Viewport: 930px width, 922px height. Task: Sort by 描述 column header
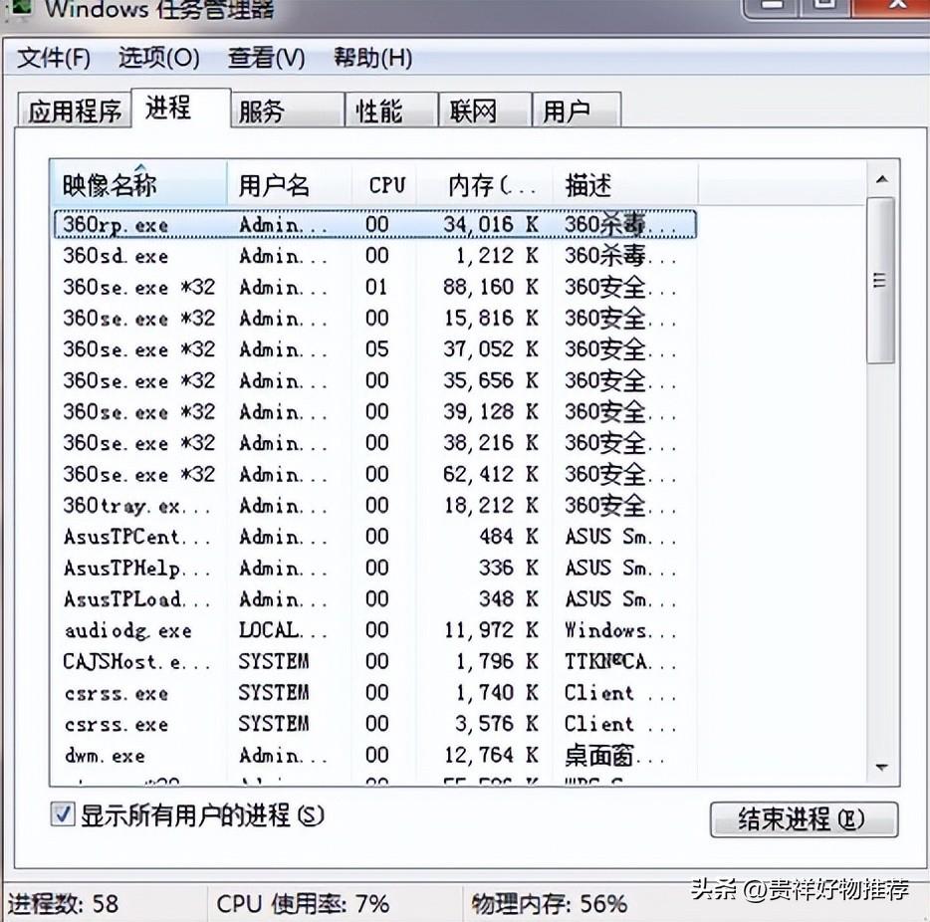[x=625, y=184]
